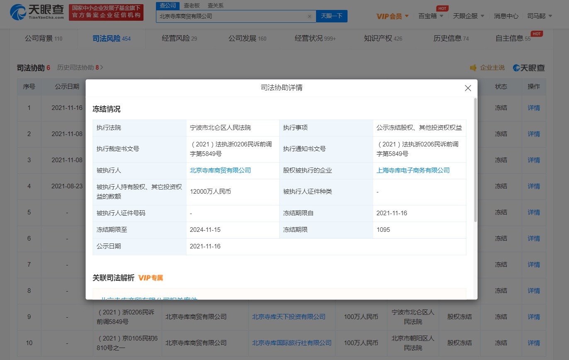Click the 12000万人民币 value
The image size is (569, 360).
pos(210,192)
